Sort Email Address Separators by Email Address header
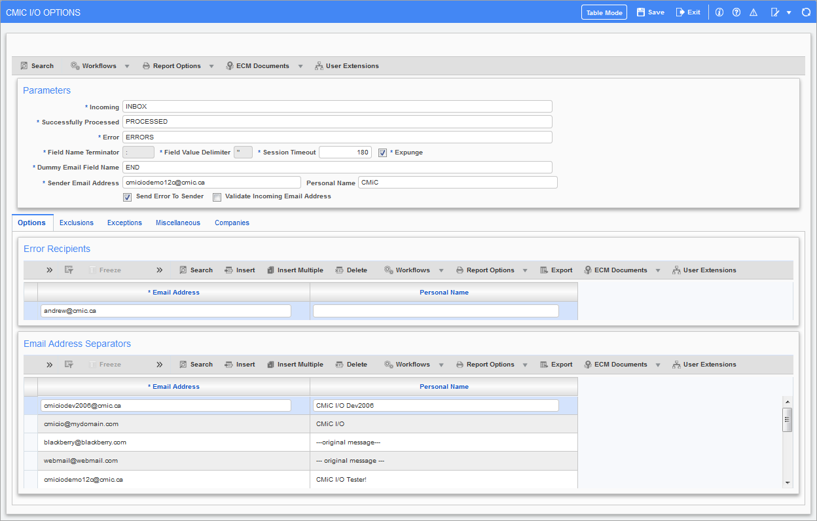The width and height of the screenshot is (817, 521). pos(173,387)
